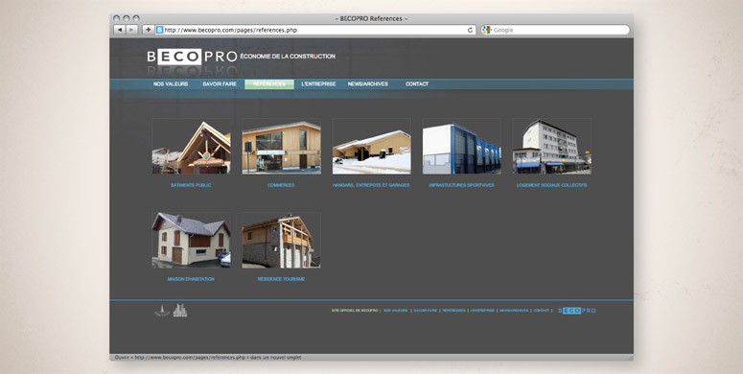Screen dimensions: 743x374
Task: Open the Nos Valeurs menu item
Action: (x=171, y=83)
